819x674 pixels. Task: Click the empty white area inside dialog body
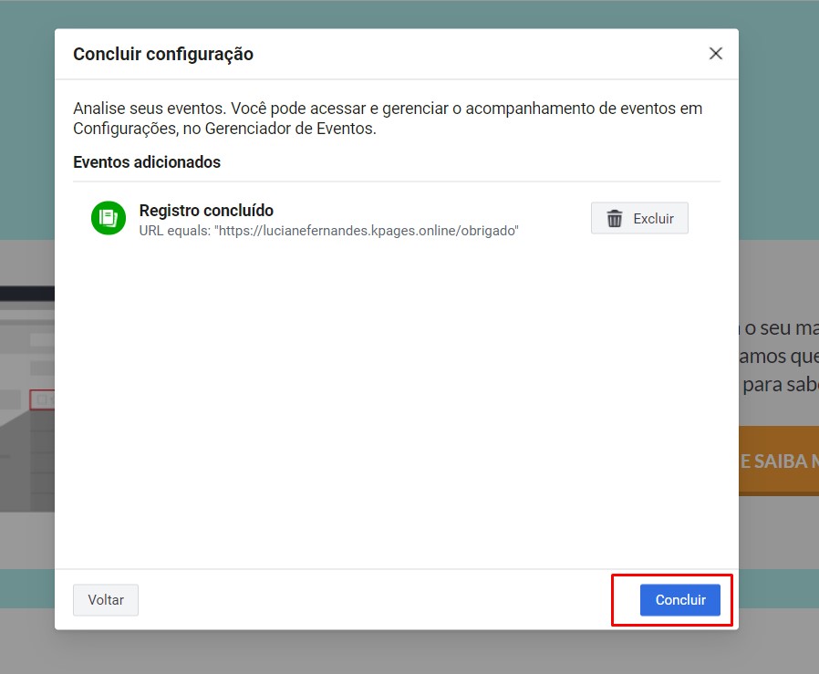pos(397,410)
